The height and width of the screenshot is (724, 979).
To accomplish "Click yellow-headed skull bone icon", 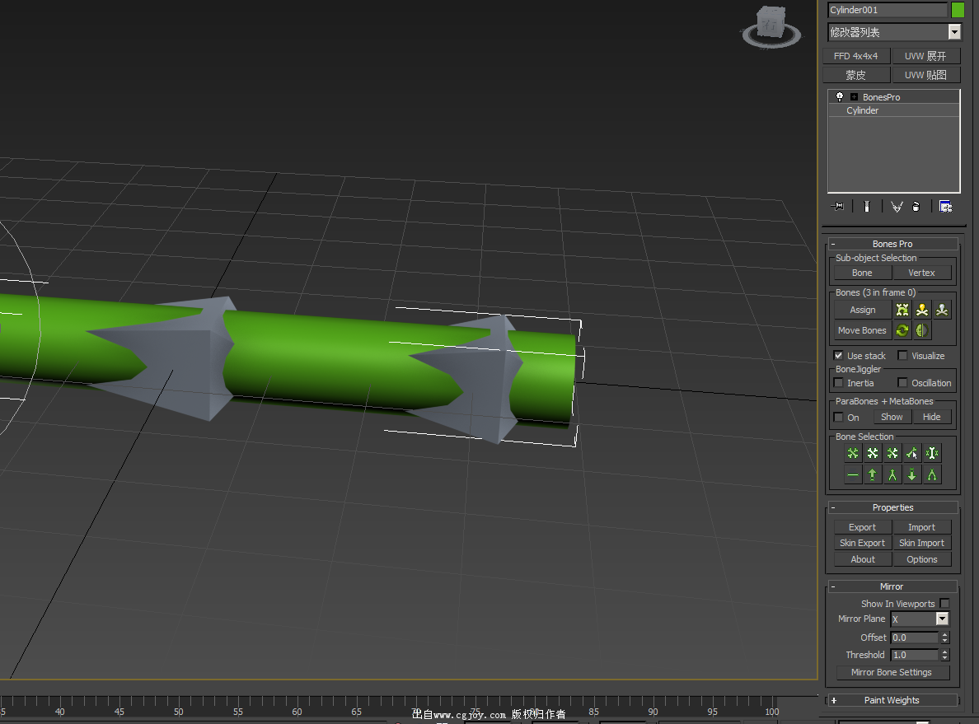I will pos(922,310).
